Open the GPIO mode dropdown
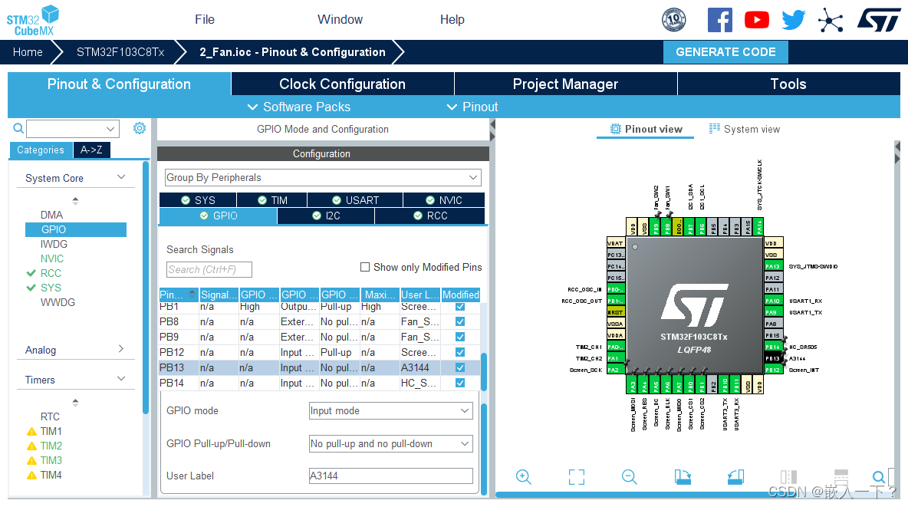This screenshot has height=507, width=908. click(391, 411)
